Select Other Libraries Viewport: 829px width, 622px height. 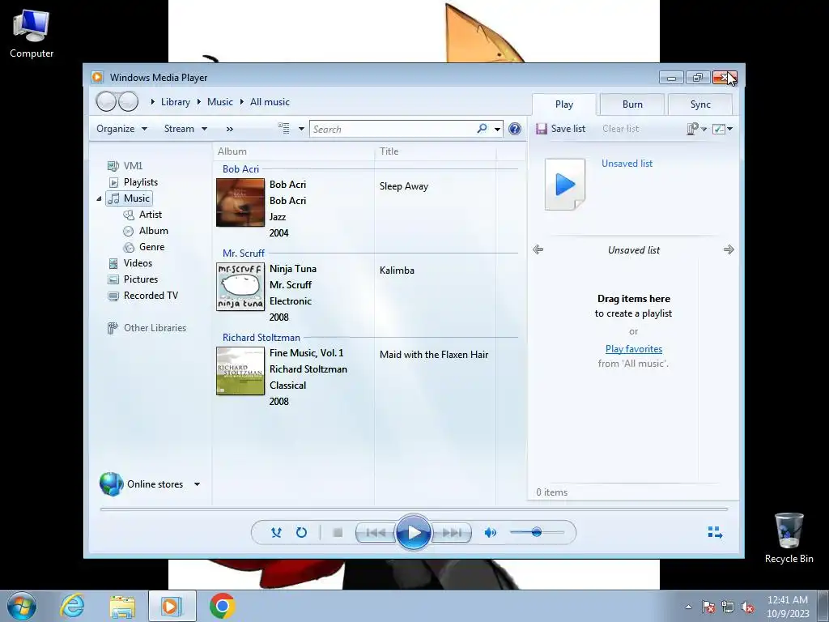[147, 328]
